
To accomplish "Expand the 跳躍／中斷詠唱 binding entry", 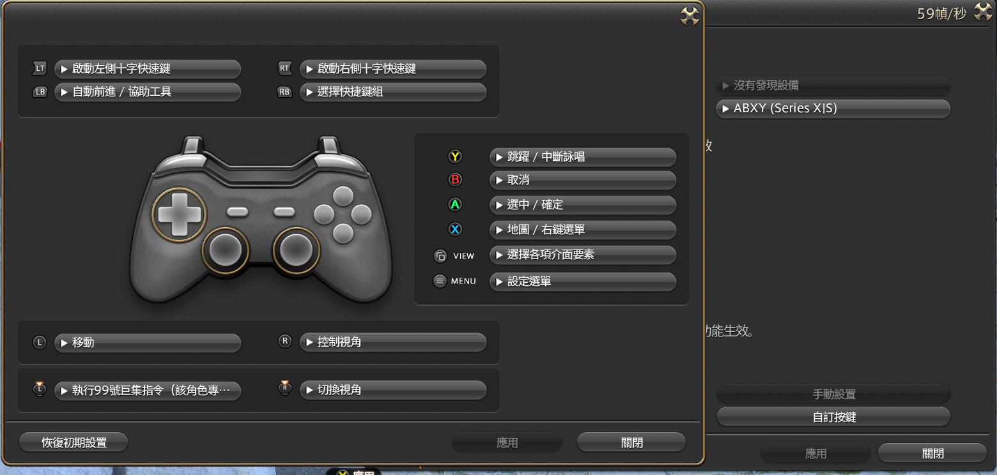I will [582, 157].
